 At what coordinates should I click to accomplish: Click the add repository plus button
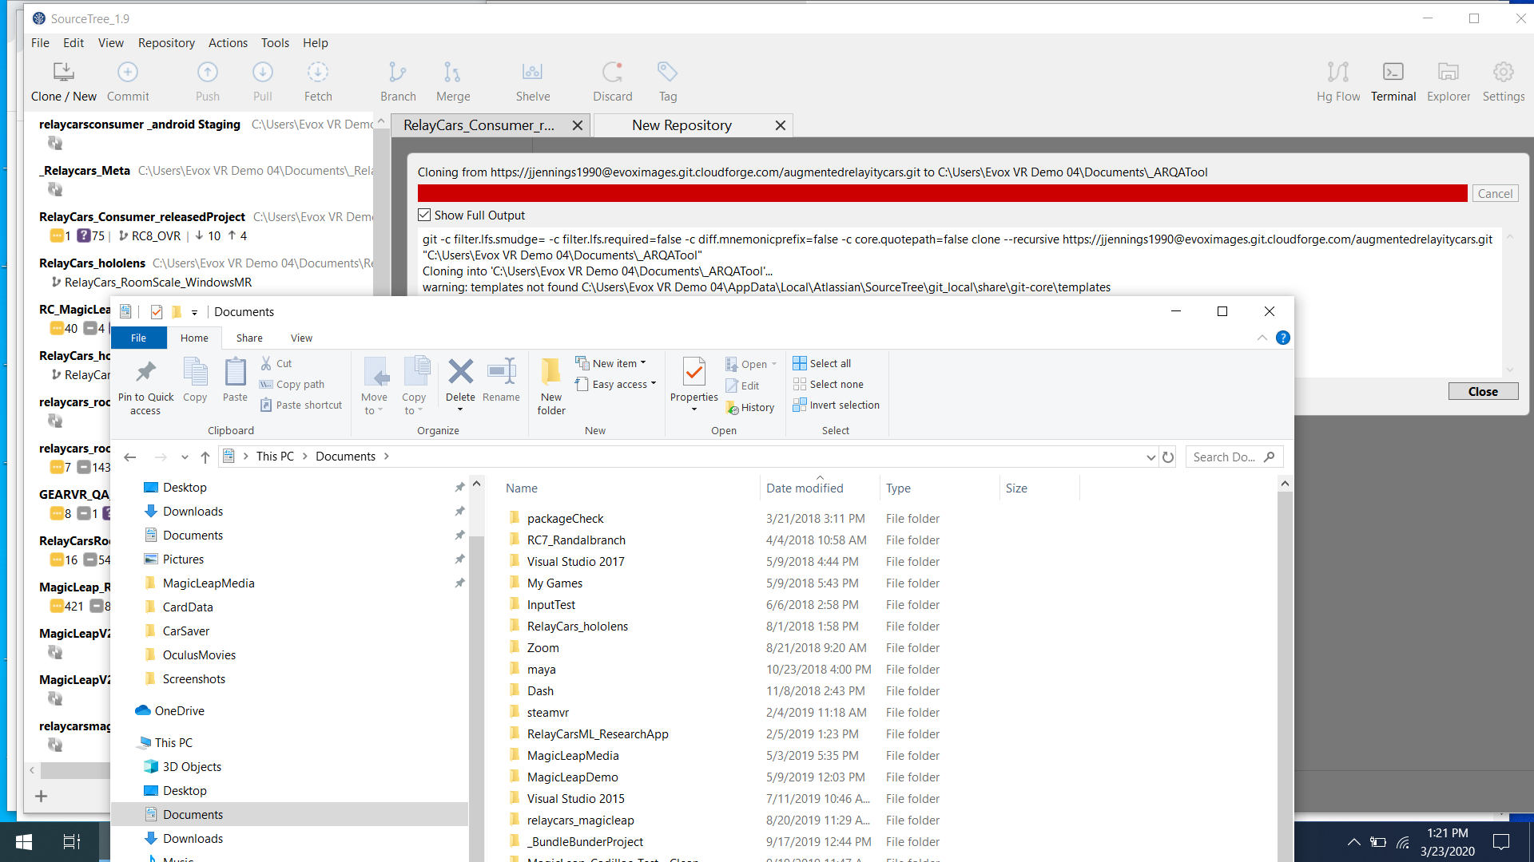pyautogui.click(x=42, y=796)
